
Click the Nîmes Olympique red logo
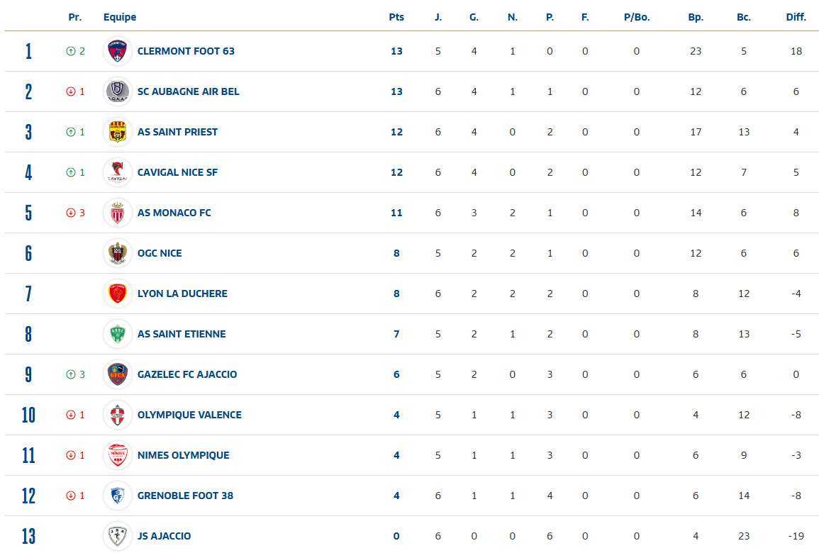[x=118, y=455]
